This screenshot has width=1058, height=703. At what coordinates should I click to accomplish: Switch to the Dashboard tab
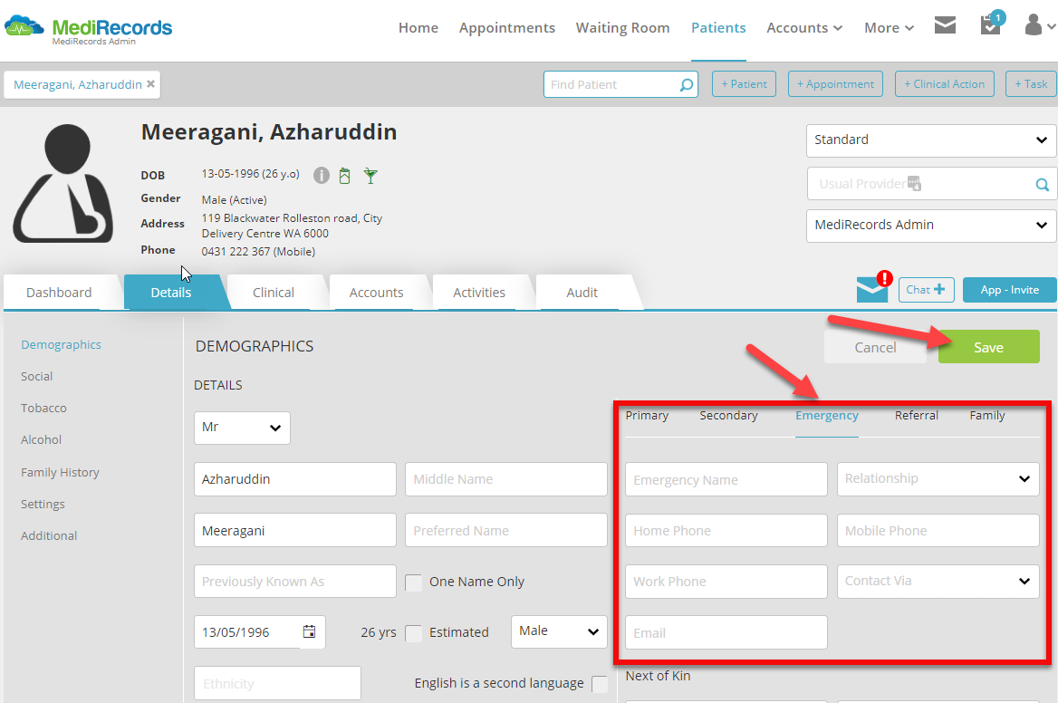coord(60,292)
